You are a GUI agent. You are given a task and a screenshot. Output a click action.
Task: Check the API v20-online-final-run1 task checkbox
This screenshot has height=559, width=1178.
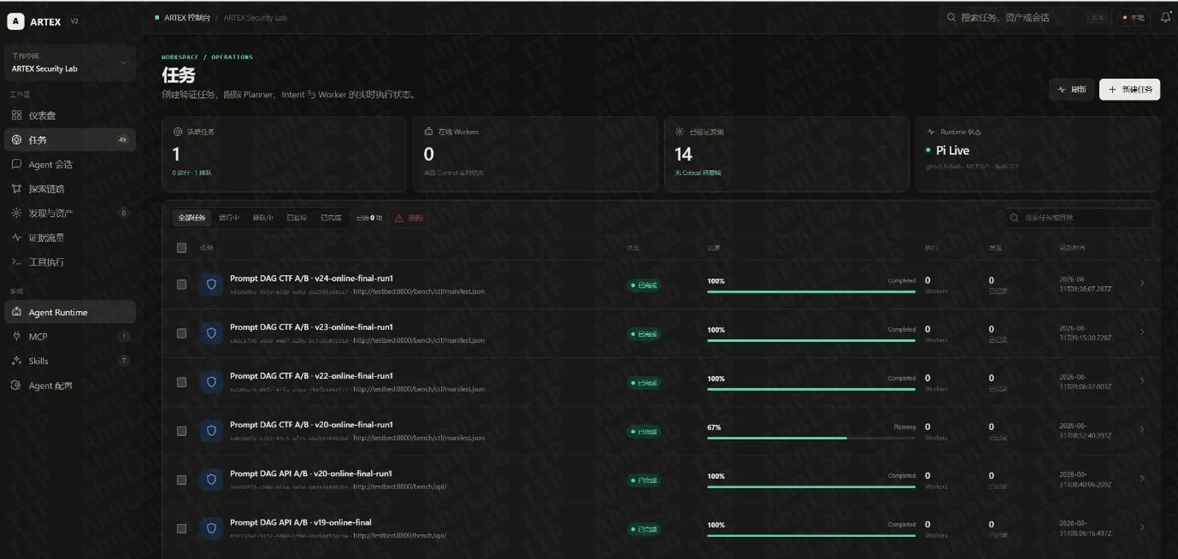[x=182, y=480]
